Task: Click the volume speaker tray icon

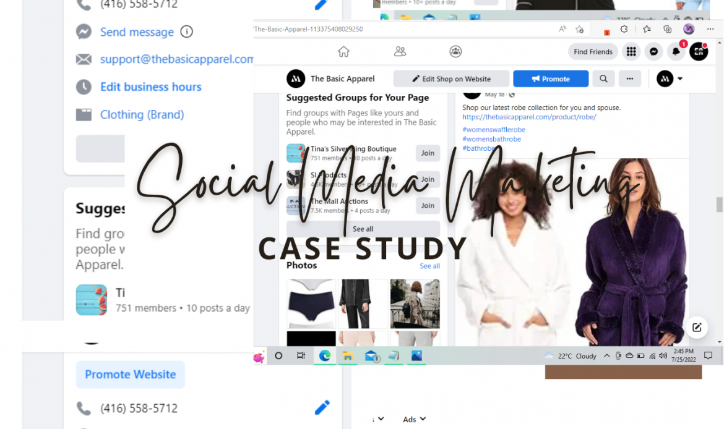Action: [x=663, y=355]
